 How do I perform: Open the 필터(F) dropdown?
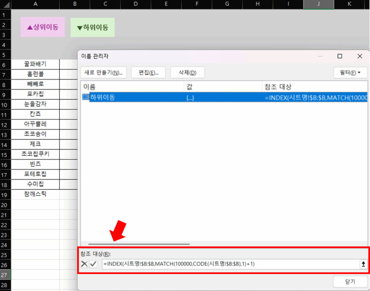(x=350, y=72)
